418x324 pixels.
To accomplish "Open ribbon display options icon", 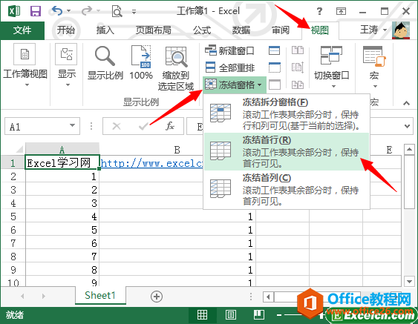I will coord(341,11).
